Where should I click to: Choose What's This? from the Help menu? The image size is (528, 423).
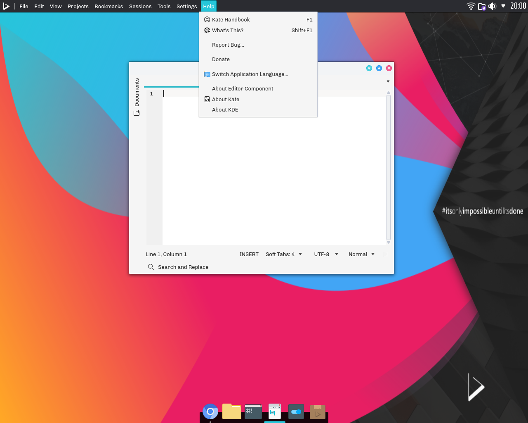click(x=258, y=30)
